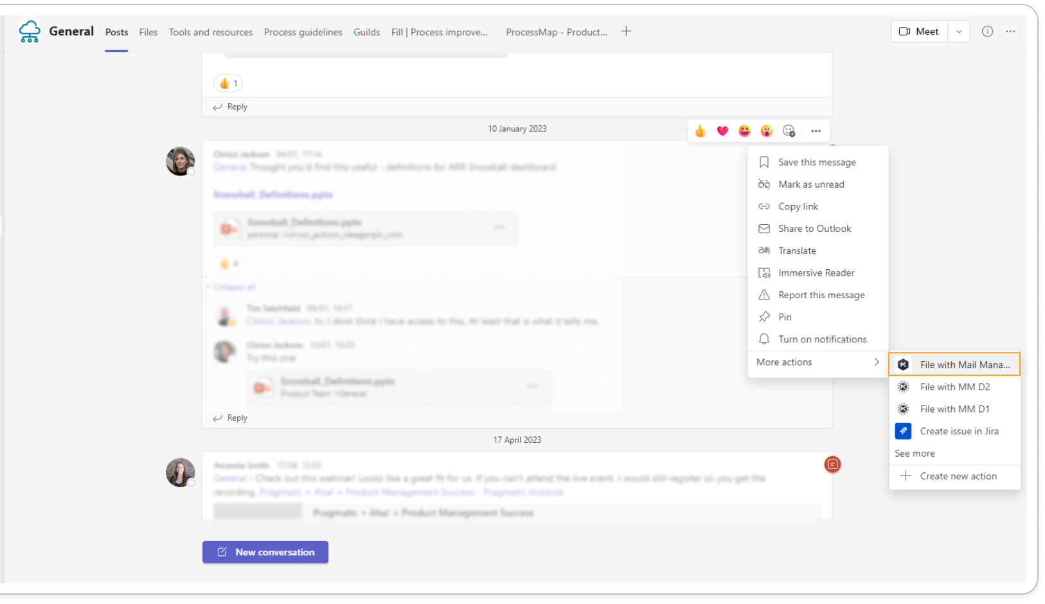Switch to the Files tab

148,32
